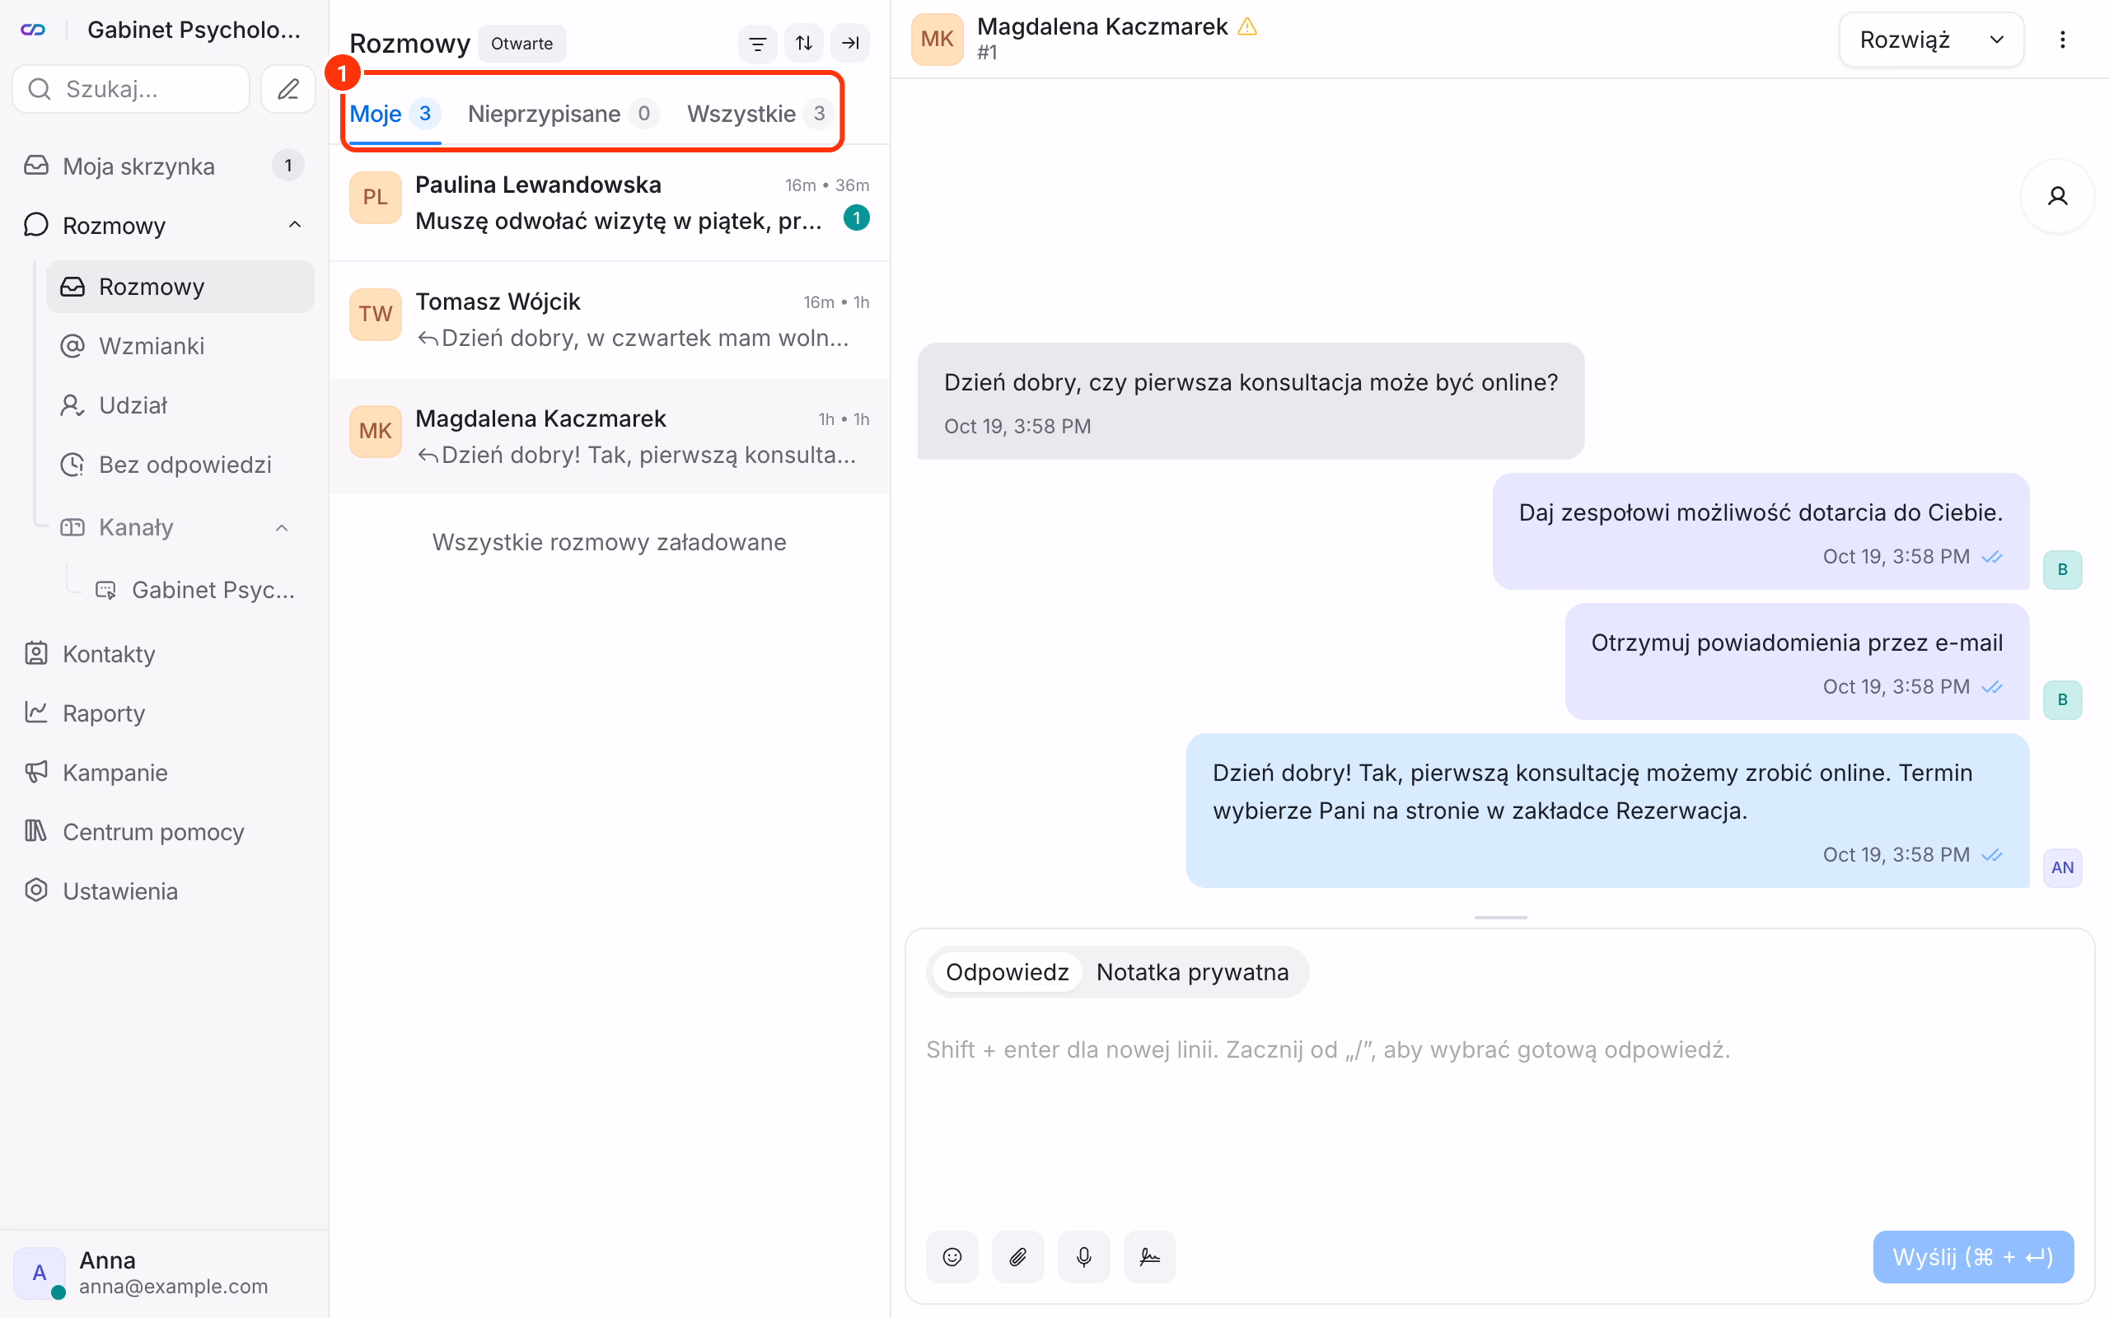Image resolution: width=2109 pixels, height=1318 pixels.
Task: Record audio with the microphone icon
Action: [1083, 1256]
